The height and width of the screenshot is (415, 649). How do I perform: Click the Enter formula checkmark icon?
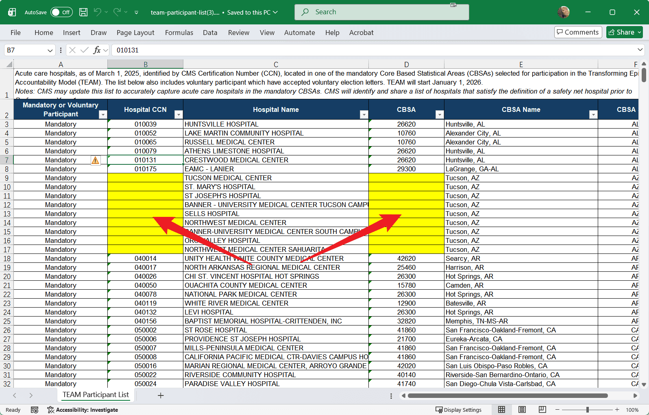tap(85, 50)
